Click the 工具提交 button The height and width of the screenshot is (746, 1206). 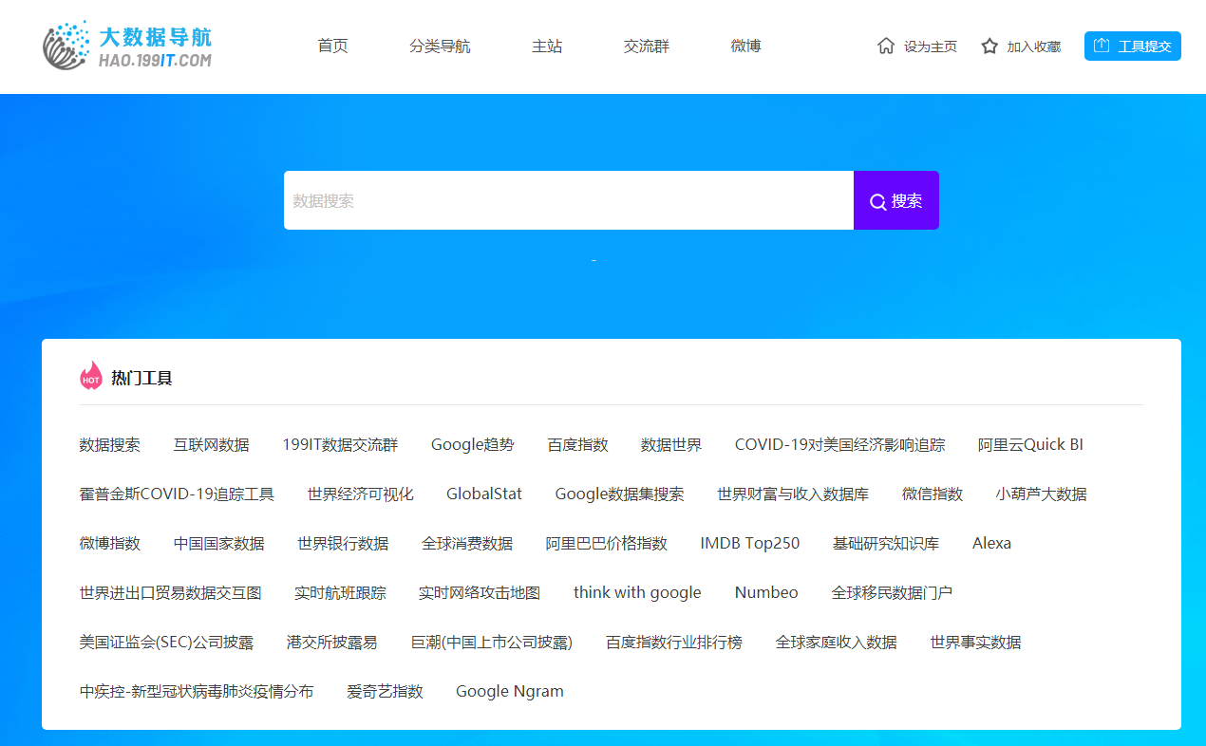pyautogui.click(x=1132, y=45)
